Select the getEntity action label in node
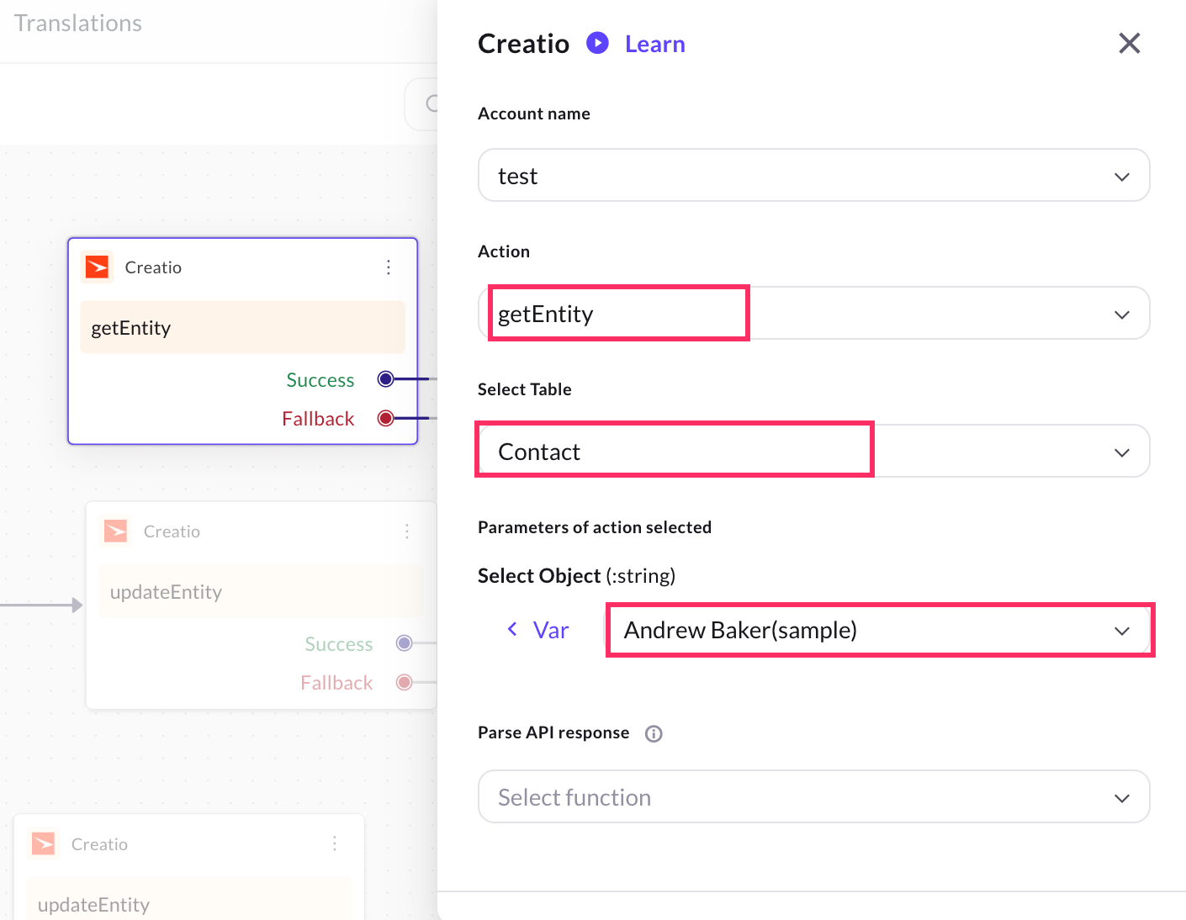This screenshot has height=920, width=1186. (131, 328)
